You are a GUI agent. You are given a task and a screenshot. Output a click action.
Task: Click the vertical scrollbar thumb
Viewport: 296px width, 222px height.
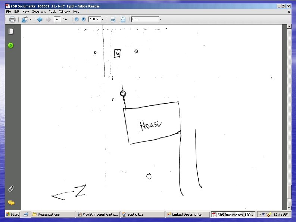289,192
